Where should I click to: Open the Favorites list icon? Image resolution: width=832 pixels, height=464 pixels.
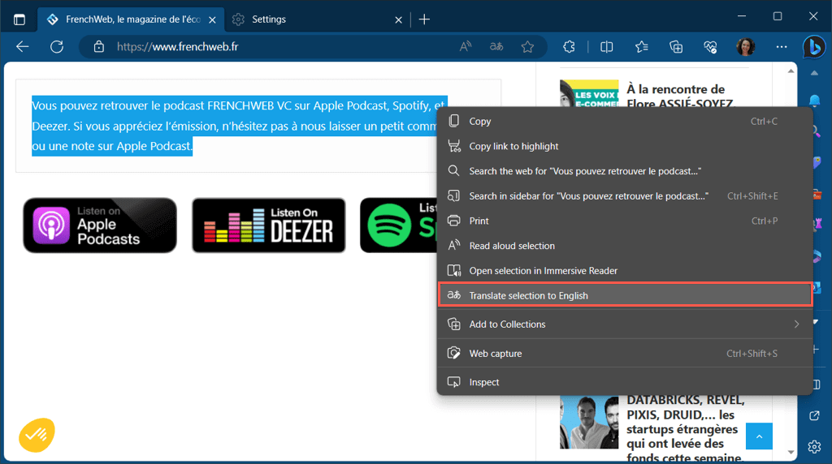coord(641,47)
